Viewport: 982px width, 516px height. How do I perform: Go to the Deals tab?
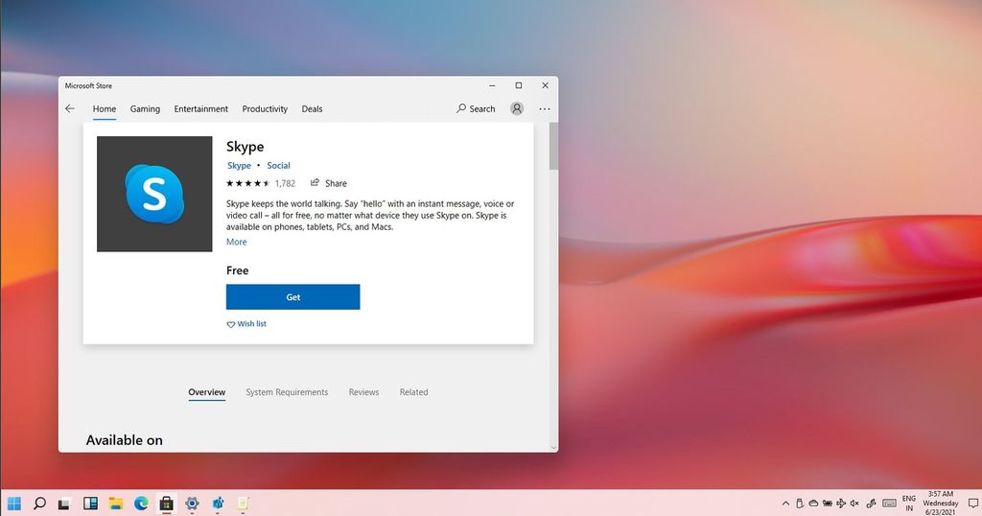click(312, 109)
